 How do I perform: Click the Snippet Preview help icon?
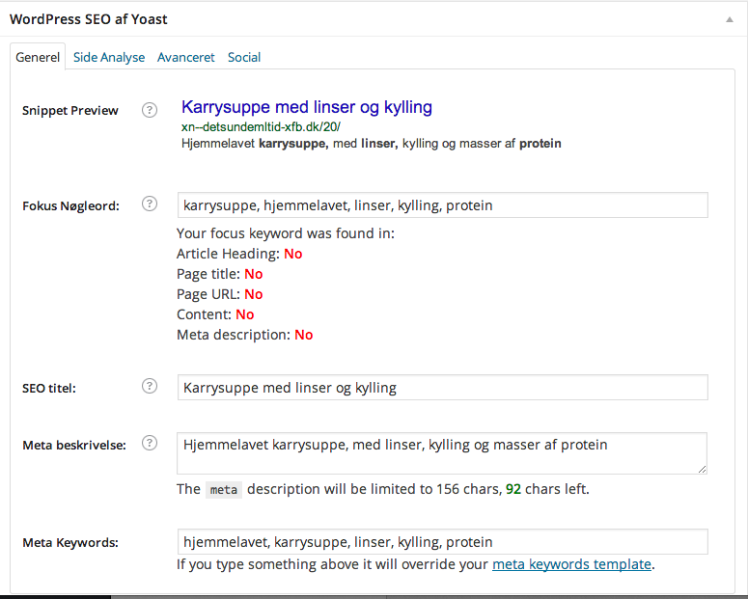point(150,110)
